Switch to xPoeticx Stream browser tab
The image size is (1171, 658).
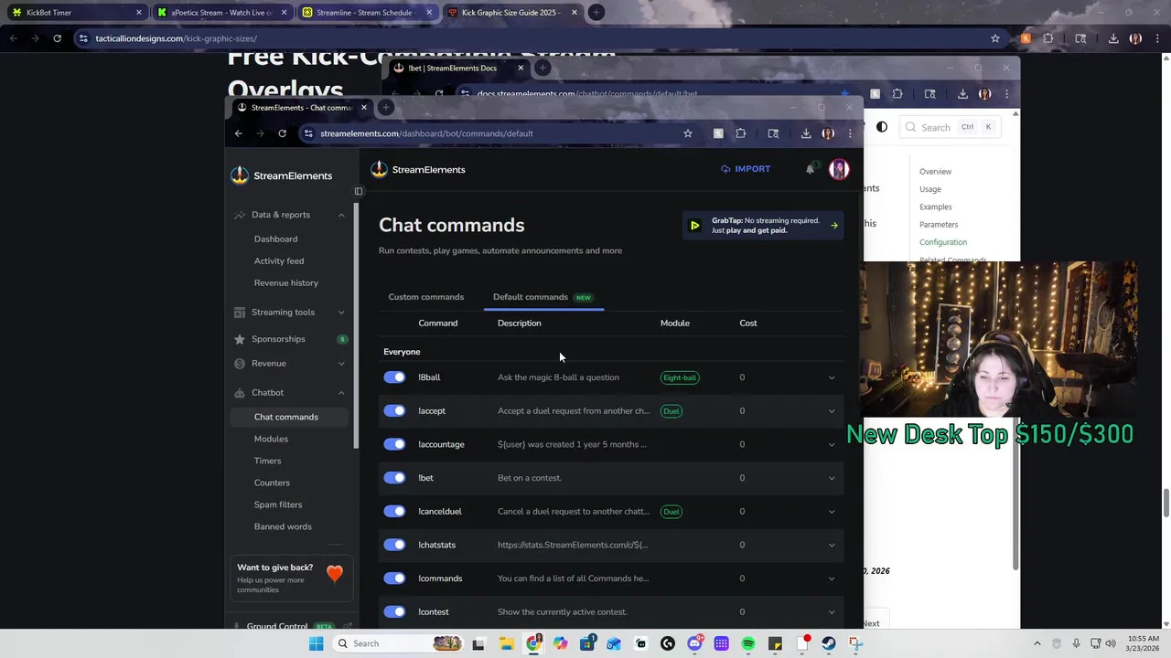pyautogui.click(x=222, y=13)
